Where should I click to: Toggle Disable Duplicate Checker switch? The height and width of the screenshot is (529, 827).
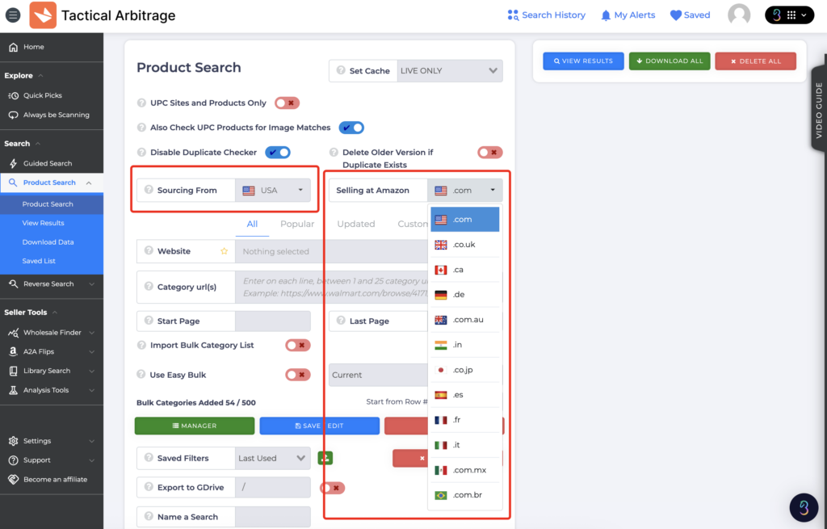click(278, 153)
